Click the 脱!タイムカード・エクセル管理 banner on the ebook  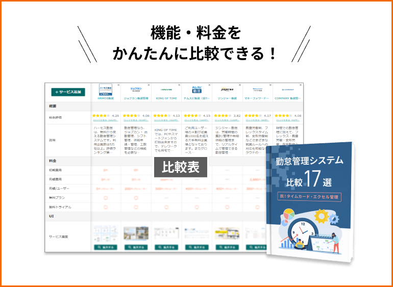tap(309, 197)
